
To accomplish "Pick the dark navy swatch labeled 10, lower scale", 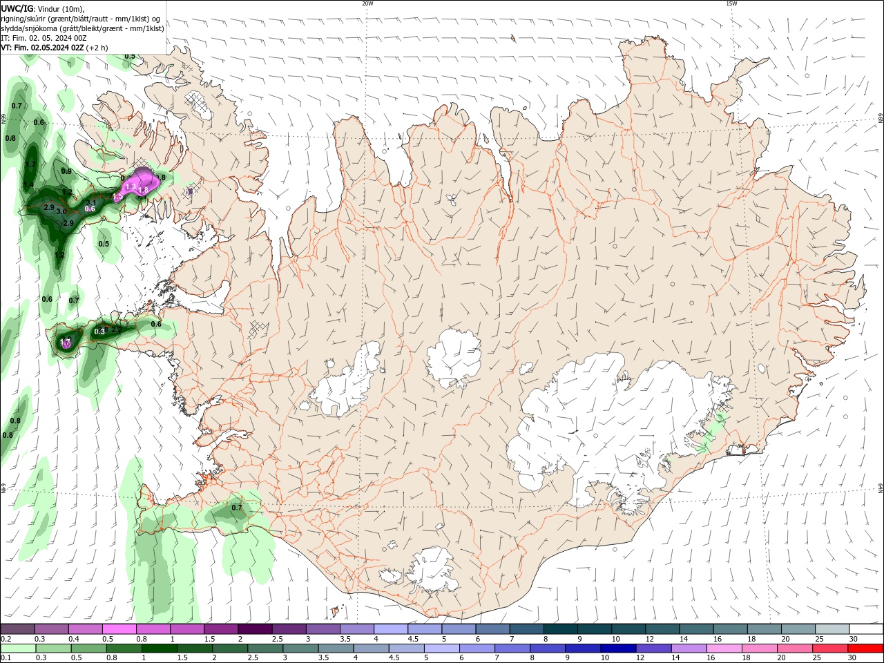I will [617, 648].
